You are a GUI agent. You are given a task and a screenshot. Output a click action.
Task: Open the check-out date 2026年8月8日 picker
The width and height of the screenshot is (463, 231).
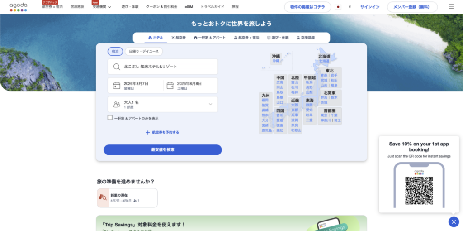coord(190,86)
